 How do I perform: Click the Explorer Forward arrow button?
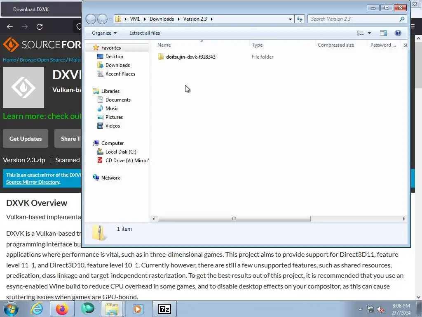pyautogui.click(x=102, y=19)
